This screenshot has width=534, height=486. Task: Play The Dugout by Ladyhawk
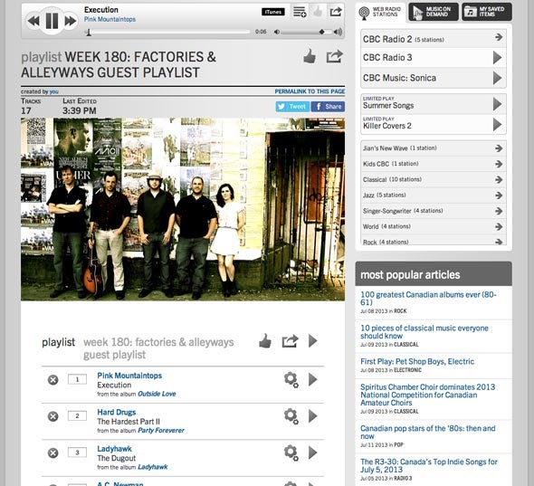(312, 453)
